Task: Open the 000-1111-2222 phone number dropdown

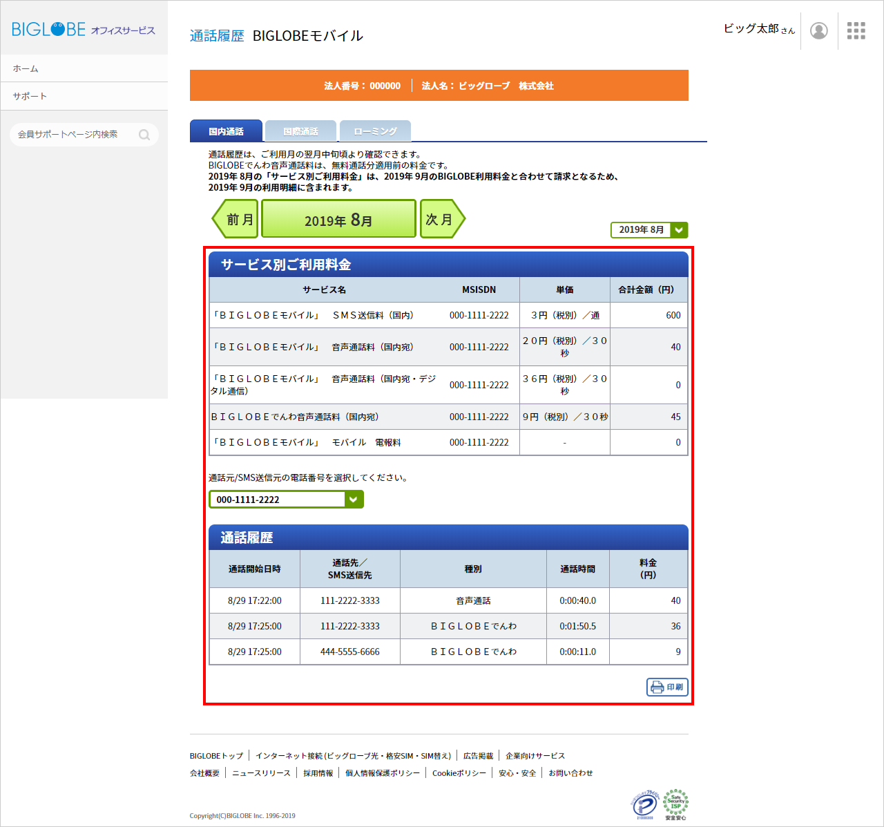Action: pyautogui.click(x=286, y=500)
